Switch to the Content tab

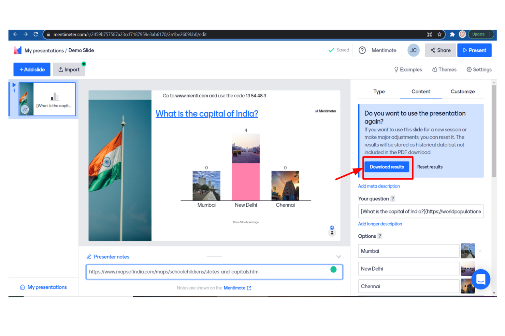(x=421, y=92)
